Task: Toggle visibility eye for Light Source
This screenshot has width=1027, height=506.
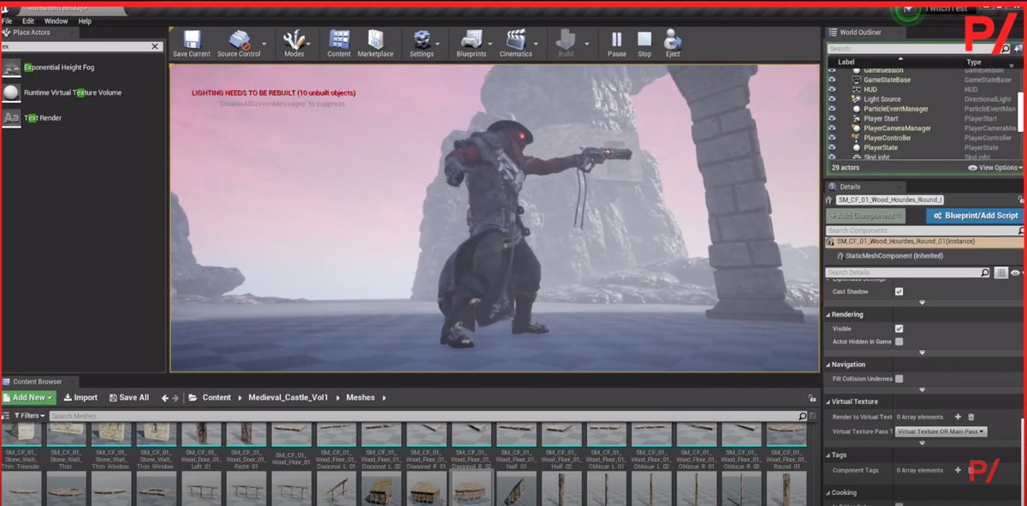Action: [x=832, y=99]
